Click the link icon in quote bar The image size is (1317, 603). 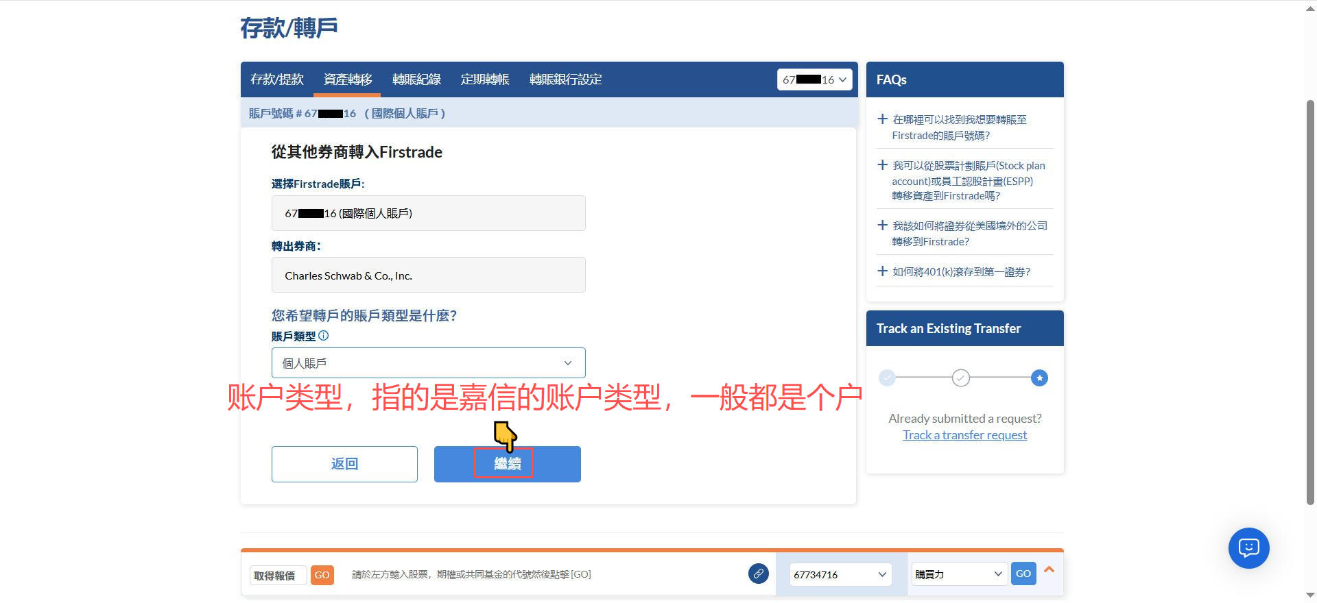(758, 574)
